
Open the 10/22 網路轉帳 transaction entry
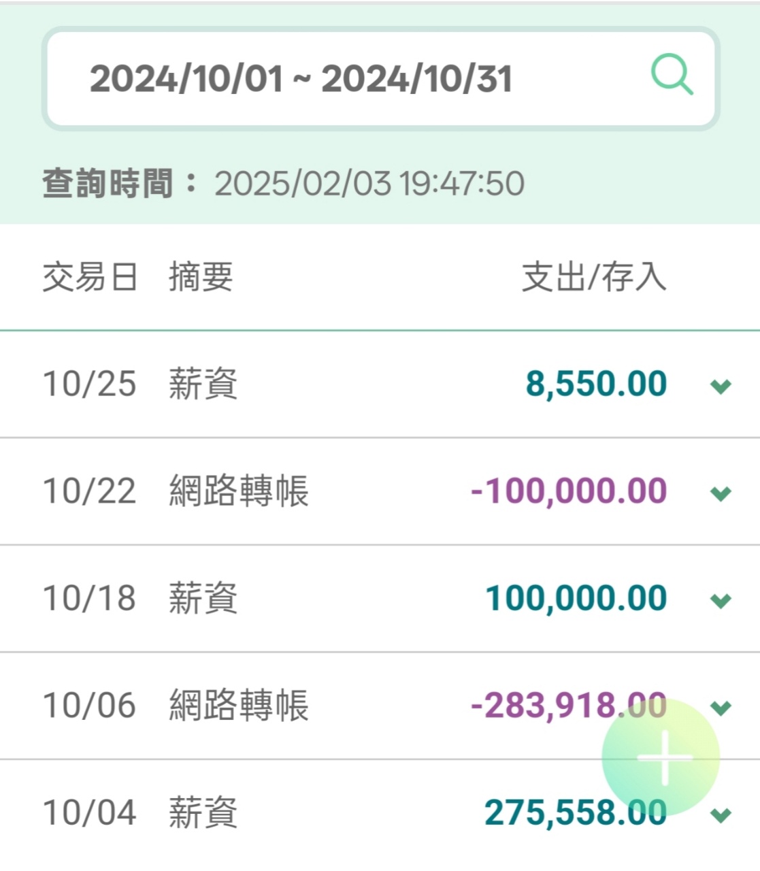point(238,491)
